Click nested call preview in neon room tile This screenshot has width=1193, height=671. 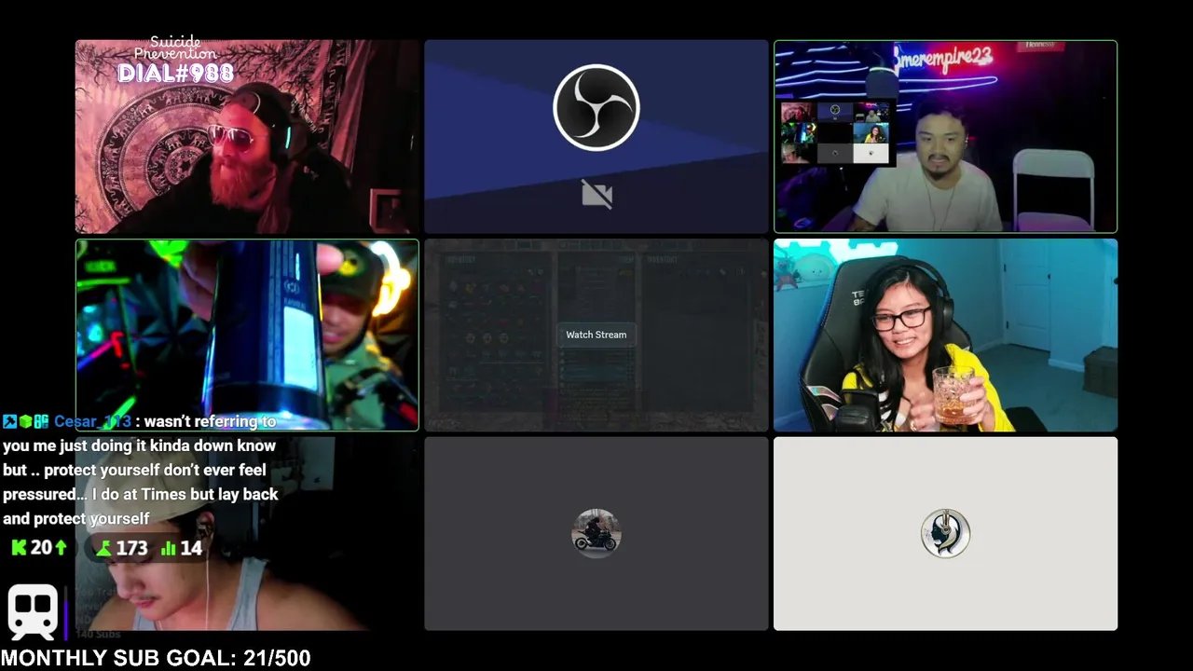835,132
